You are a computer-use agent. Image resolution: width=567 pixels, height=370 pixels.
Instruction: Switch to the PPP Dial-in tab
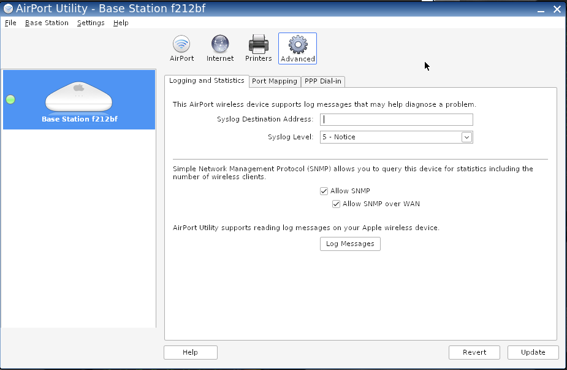click(323, 81)
